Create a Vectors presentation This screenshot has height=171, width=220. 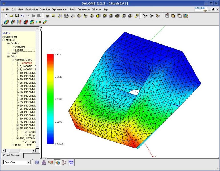[19, 22]
